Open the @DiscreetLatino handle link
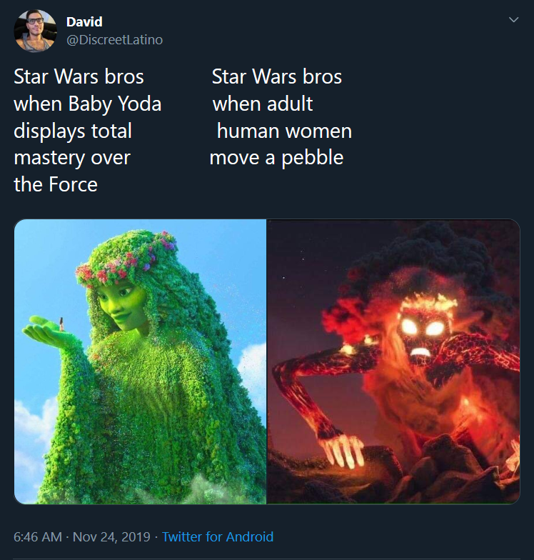 114,40
